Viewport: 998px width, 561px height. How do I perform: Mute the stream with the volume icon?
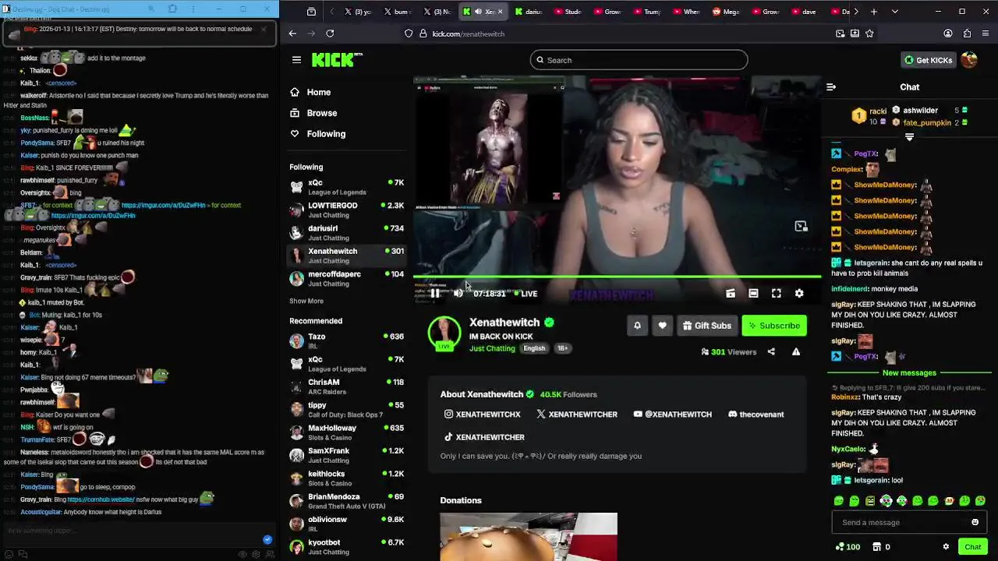tap(458, 294)
